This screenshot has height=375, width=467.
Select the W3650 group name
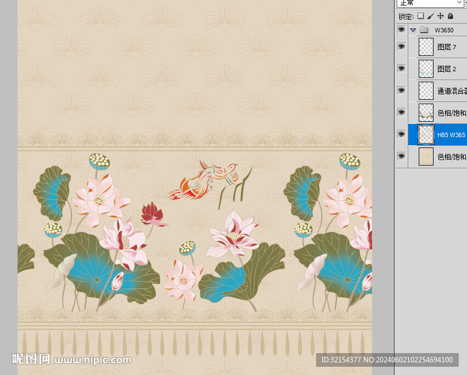pos(444,30)
